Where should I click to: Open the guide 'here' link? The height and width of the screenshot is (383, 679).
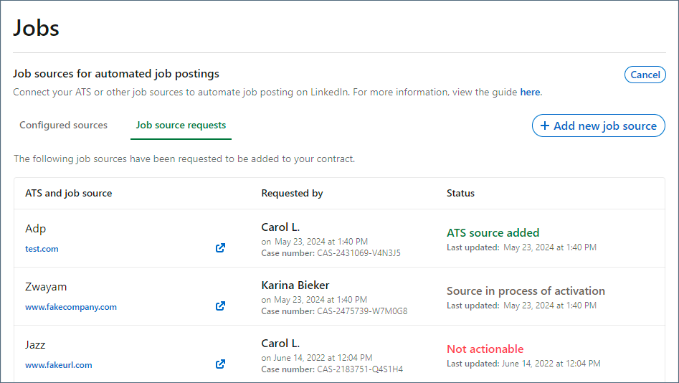(x=530, y=93)
